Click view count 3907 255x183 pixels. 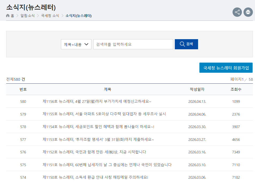click(x=236, y=127)
